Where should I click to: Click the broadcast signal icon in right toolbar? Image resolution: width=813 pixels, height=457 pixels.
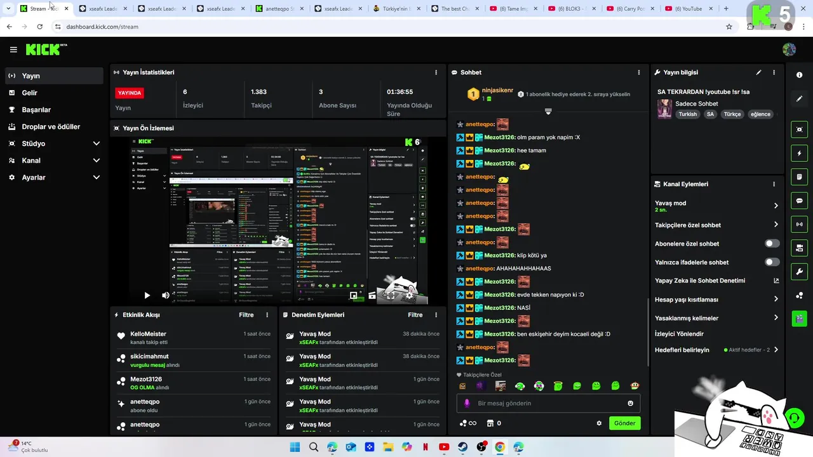point(799,224)
